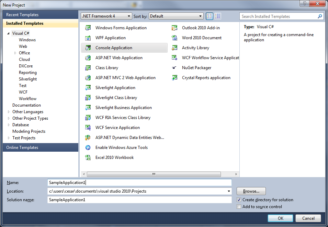Click the Browse... button
The image size is (328, 227).
click(251, 191)
